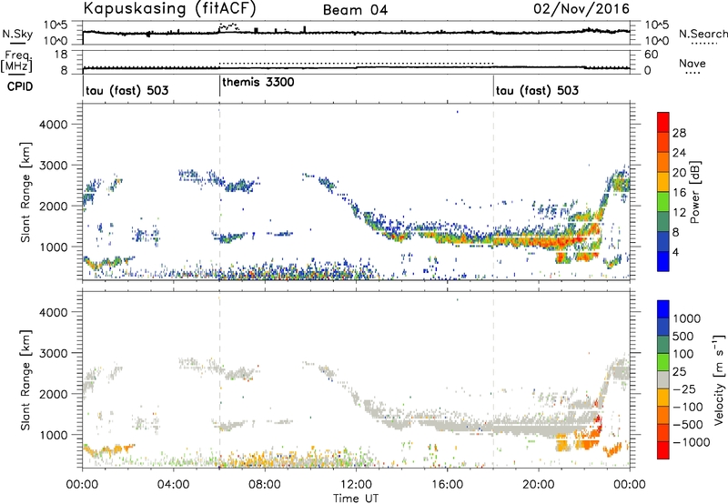The height and width of the screenshot is (504, 728).
Task: Click the '28' label on Power colorbar
Action: (679, 133)
